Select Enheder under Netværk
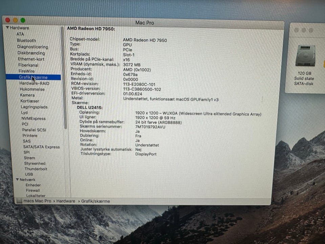 point(33,185)
